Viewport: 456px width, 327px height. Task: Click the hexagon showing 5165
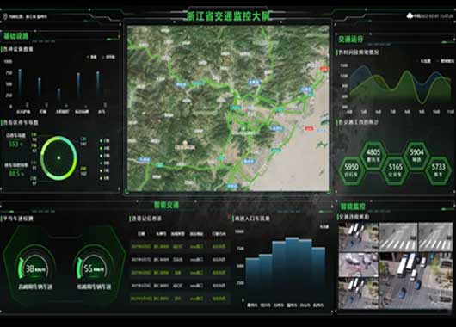click(395, 170)
